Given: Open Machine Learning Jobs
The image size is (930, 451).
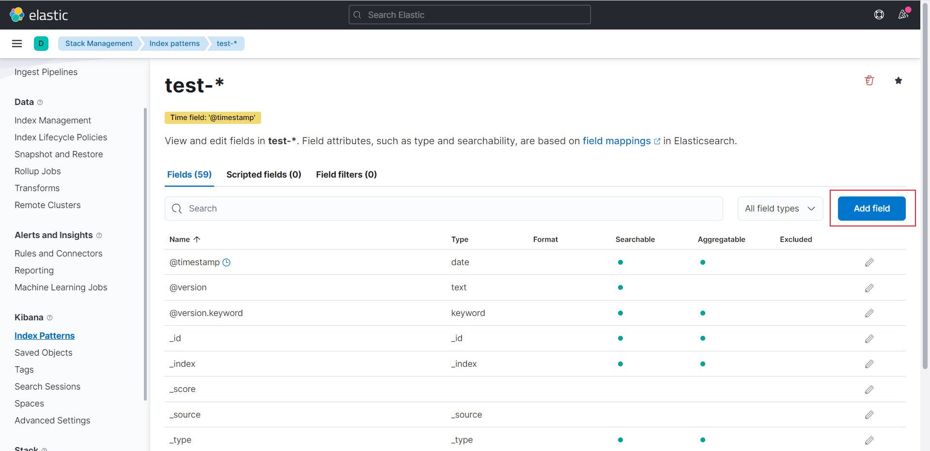Looking at the screenshot, I should [x=61, y=287].
